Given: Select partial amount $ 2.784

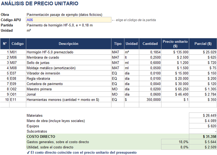Looking at the screenshot, I should [203, 94].
